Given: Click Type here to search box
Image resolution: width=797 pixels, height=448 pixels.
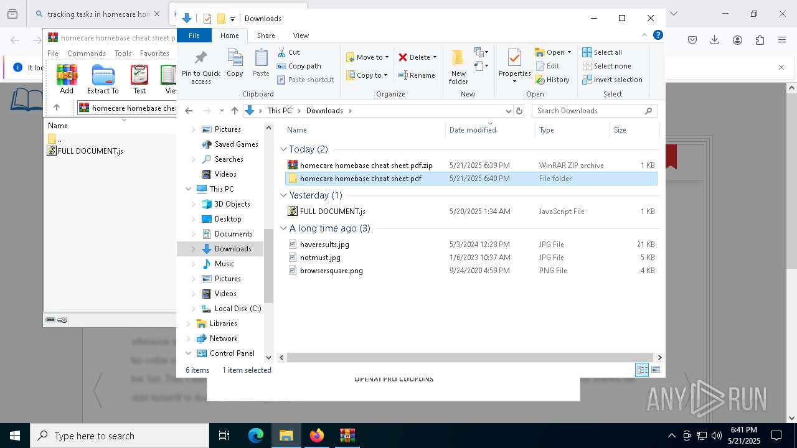Looking at the screenshot, I should coord(120,436).
